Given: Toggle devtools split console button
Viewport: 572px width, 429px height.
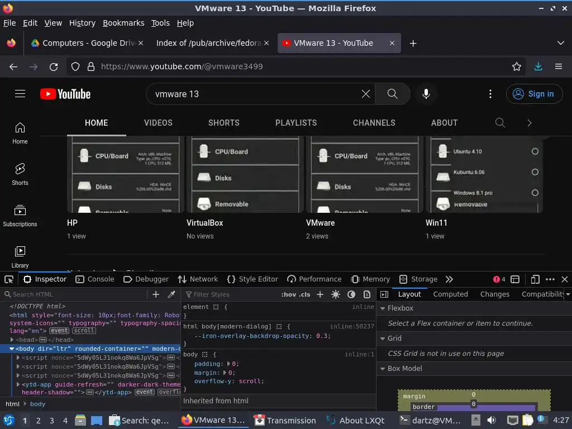Looking at the screenshot, I should pyautogui.click(x=515, y=279).
